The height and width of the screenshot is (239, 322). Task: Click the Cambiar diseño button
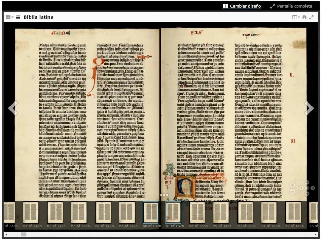[x=242, y=6]
